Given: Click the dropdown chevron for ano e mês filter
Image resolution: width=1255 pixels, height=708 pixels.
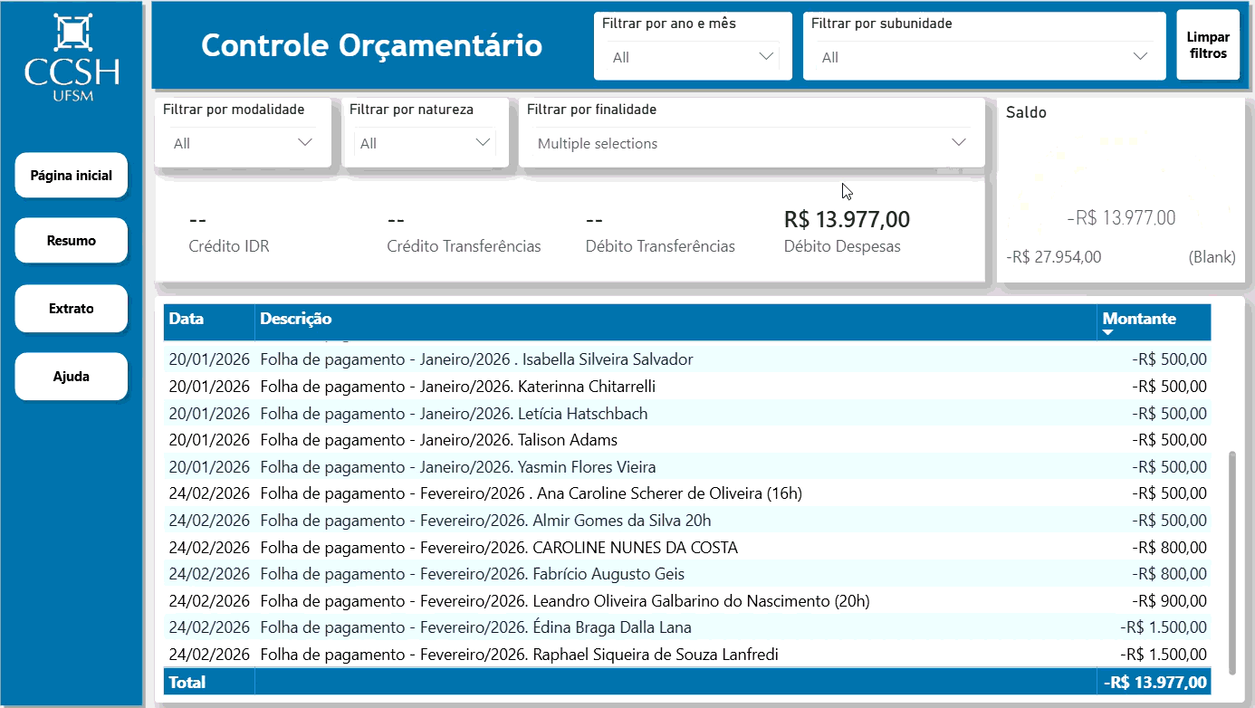Looking at the screenshot, I should pos(766,56).
